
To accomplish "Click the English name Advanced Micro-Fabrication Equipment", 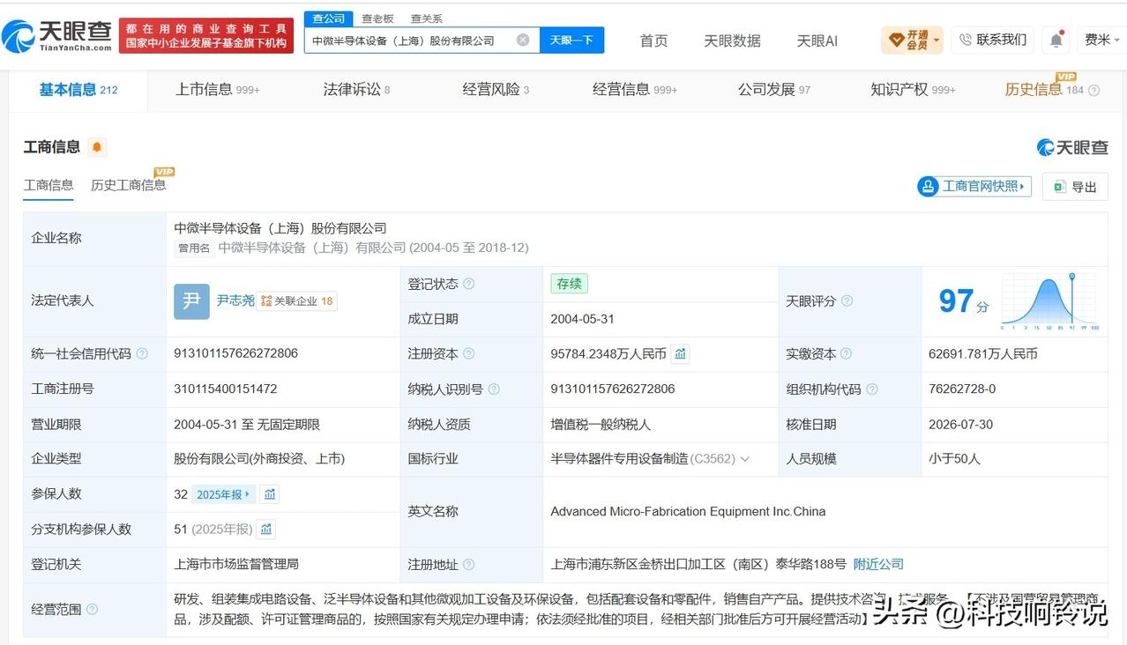I will coord(688,511).
